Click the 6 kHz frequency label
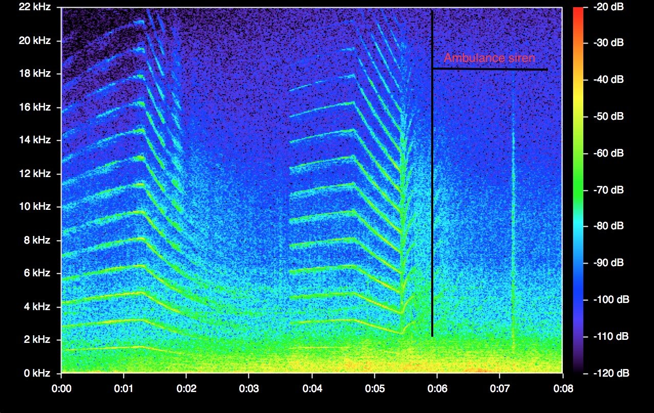This screenshot has height=413, width=654. [38, 273]
